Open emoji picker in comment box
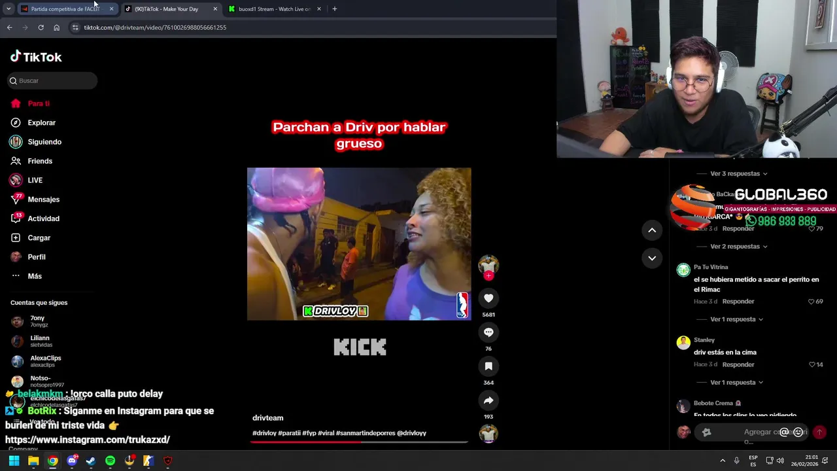 click(x=798, y=432)
